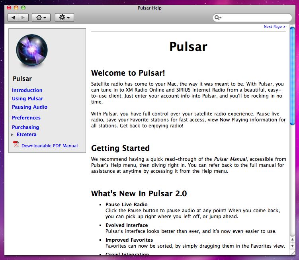Screen dimensions: 299x260
Task: Open the Home dropdown in toolbar
Action: pos(41,18)
